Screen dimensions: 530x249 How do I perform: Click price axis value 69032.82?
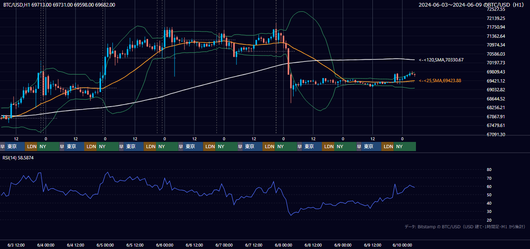pos(496,90)
